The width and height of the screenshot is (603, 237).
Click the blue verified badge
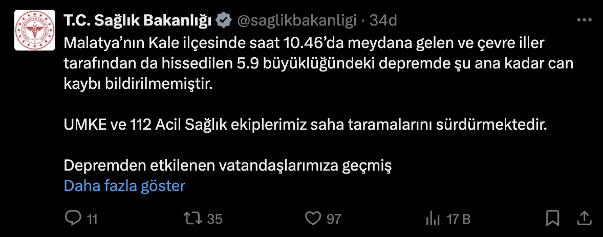(223, 20)
